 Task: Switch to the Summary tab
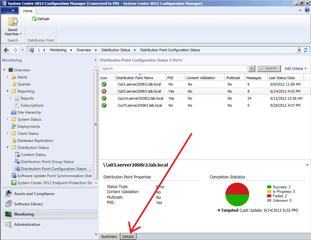[x=109, y=236]
